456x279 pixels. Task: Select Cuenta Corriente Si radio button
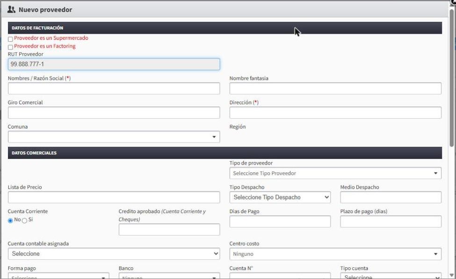tap(25, 221)
